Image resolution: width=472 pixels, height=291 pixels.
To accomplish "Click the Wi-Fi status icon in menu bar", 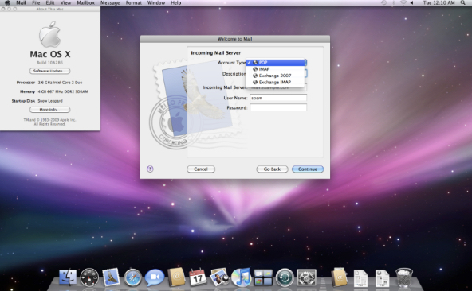I will [x=403, y=2].
